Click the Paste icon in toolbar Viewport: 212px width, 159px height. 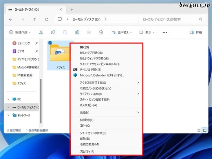[x=65, y=32]
